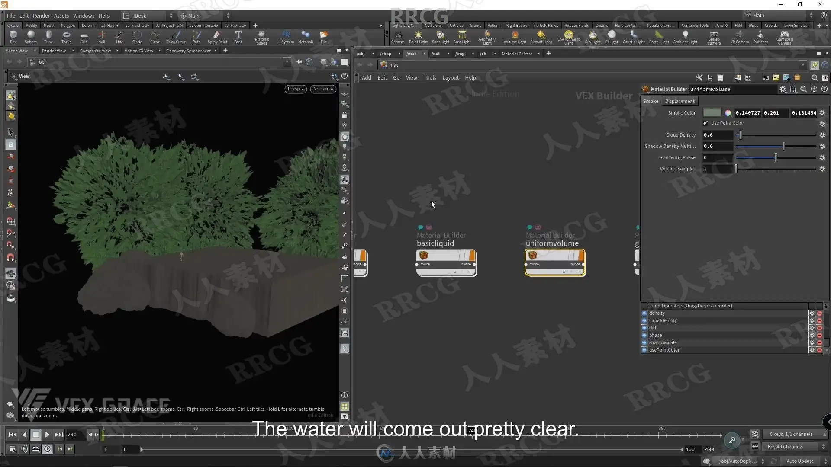Viewport: 831px width, 467px height.
Task: Click the Smoke Color swatch
Action: (x=712, y=113)
